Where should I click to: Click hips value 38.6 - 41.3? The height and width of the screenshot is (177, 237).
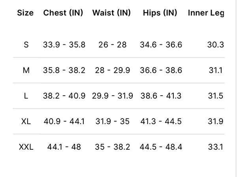click(161, 96)
